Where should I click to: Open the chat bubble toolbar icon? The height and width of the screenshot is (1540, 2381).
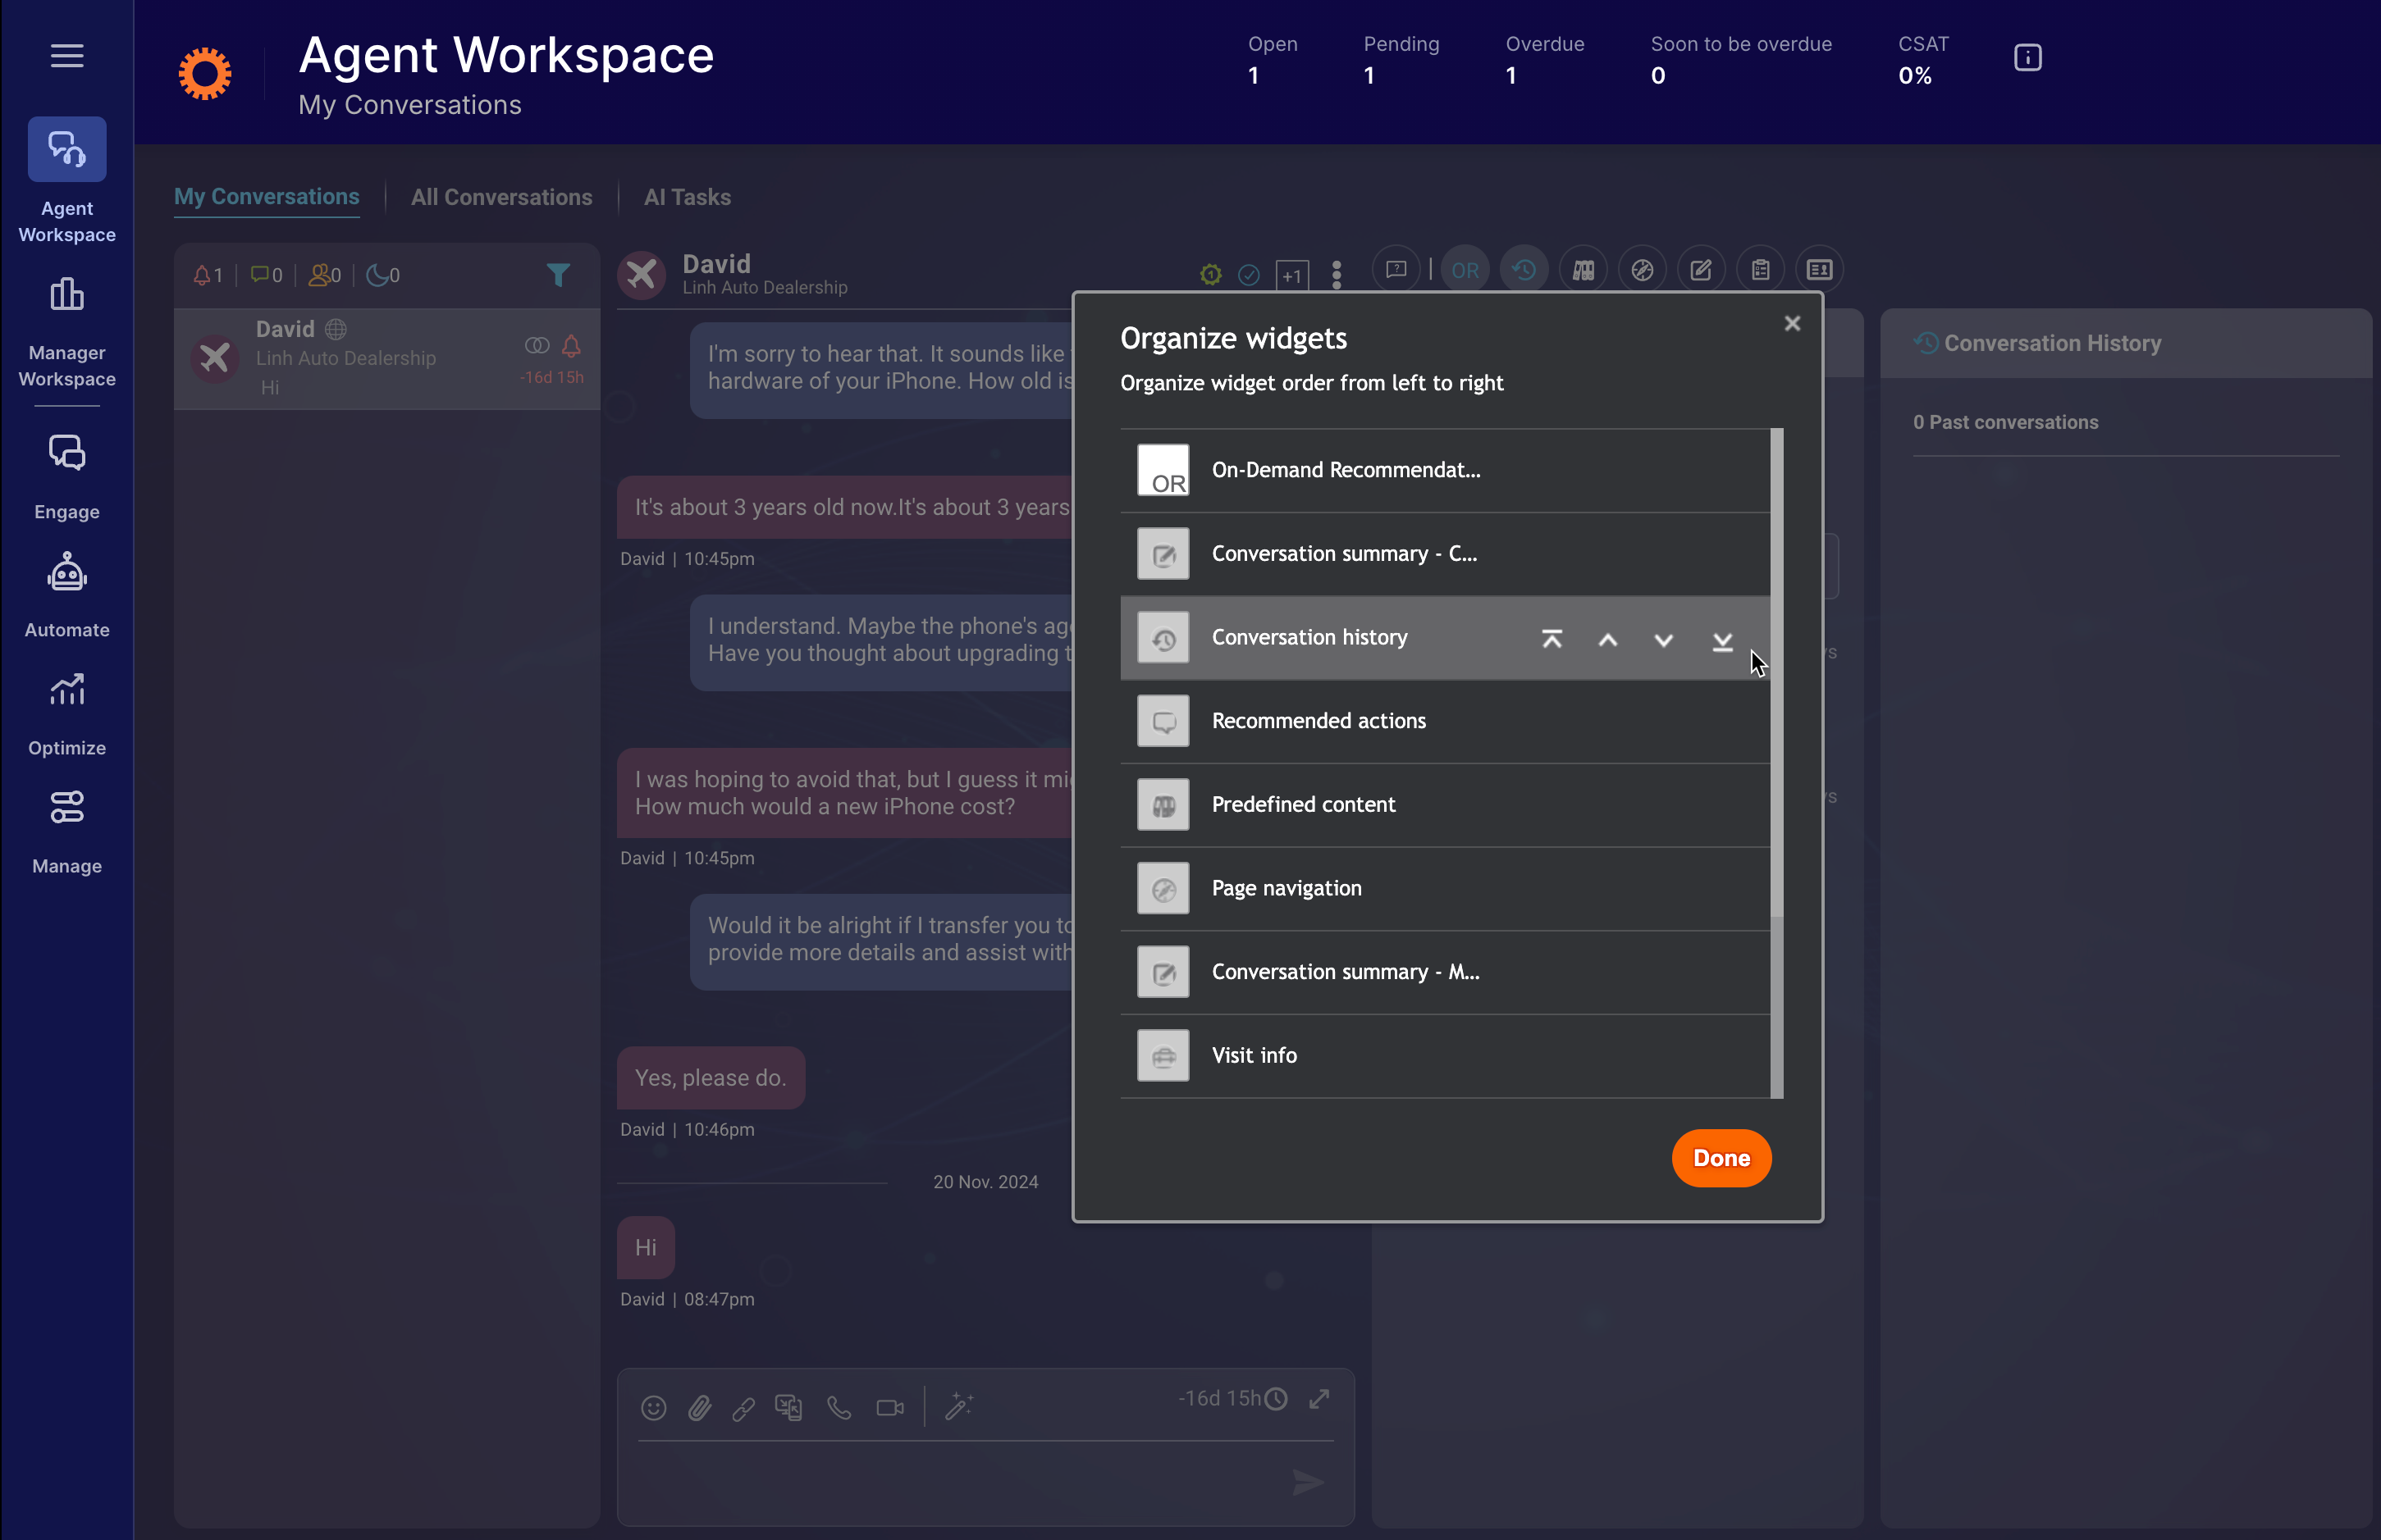pos(1396,270)
